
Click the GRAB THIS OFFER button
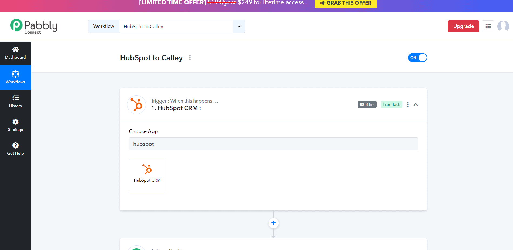tap(346, 3)
